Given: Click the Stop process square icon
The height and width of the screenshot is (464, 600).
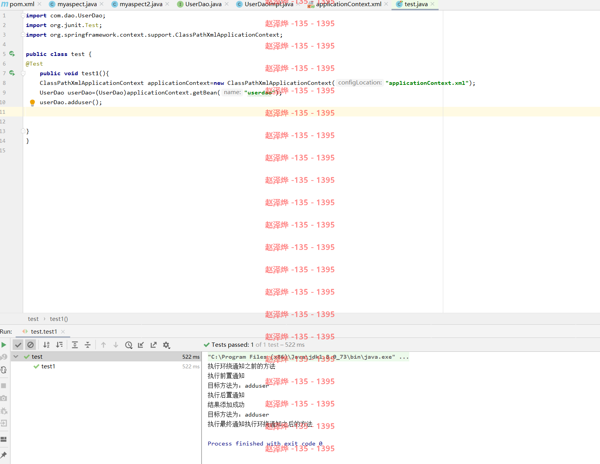Looking at the screenshot, I should coord(3,386).
